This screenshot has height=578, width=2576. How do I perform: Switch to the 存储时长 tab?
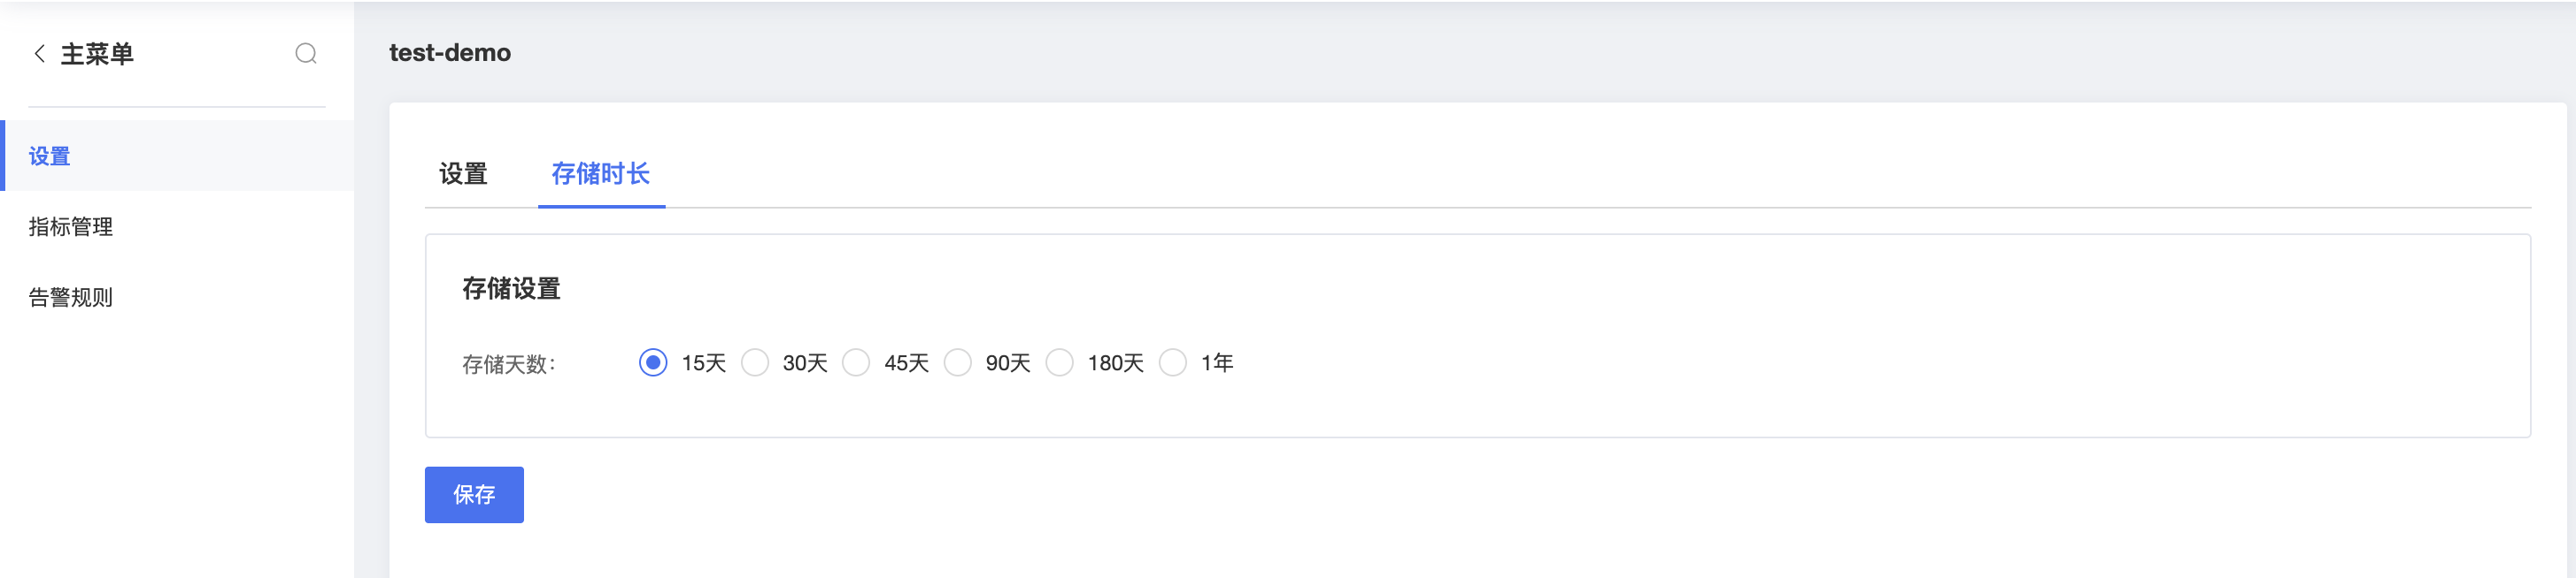click(x=601, y=174)
